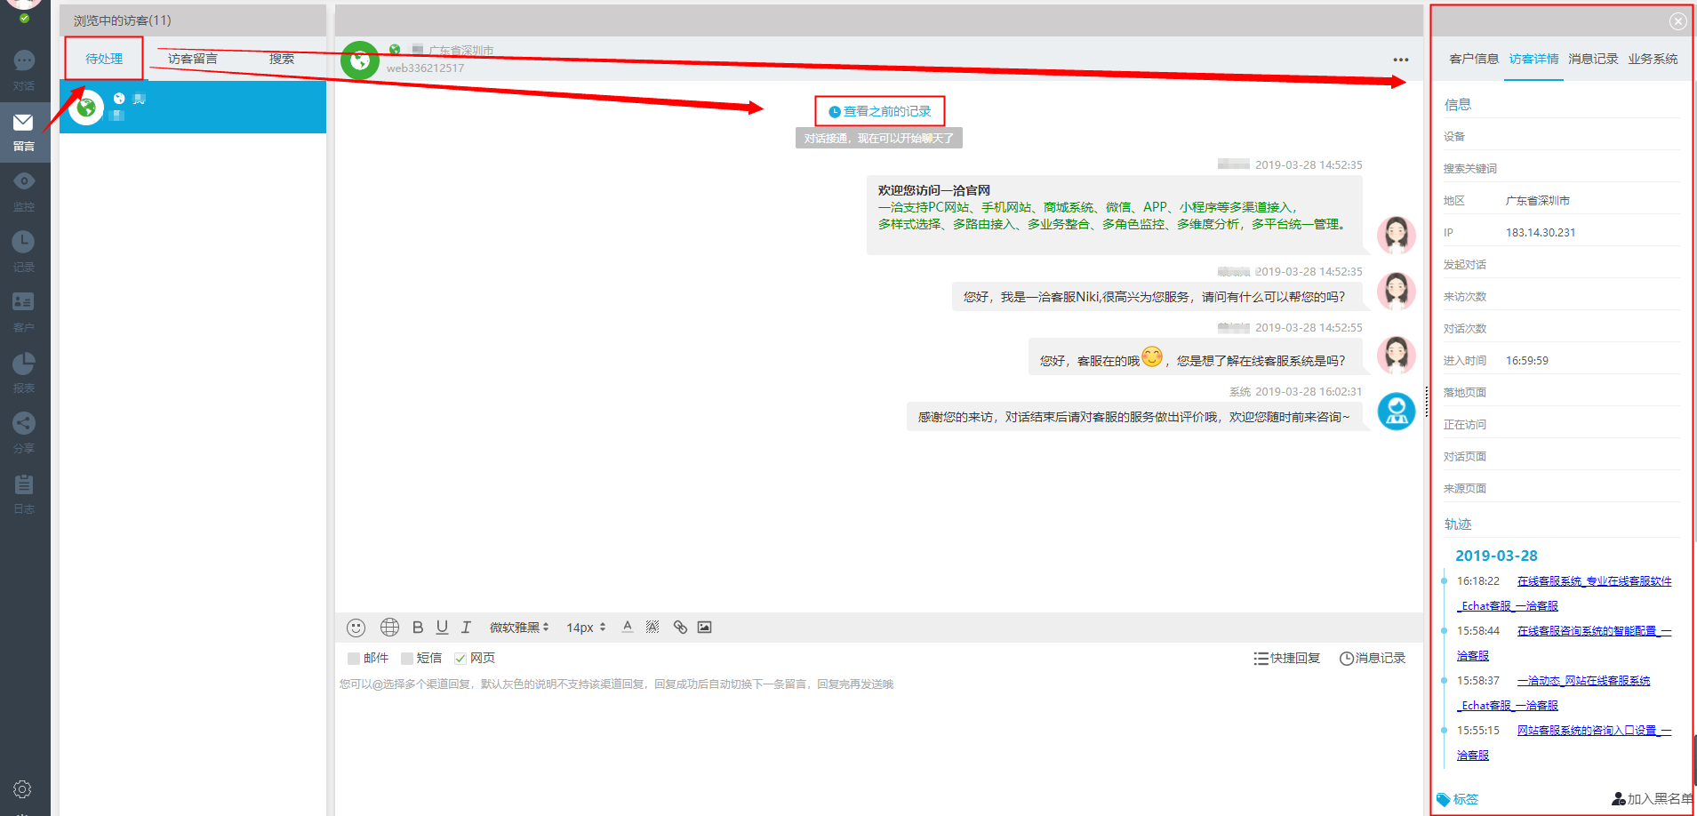1697x816 pixels.
Task: Uncheck the 网页 webpage reply checkbox
Action: tap(460, 659)
